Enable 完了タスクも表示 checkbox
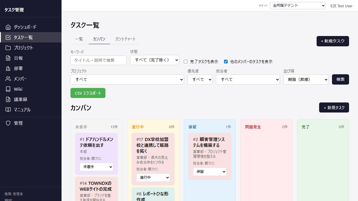 pos(185,62)
